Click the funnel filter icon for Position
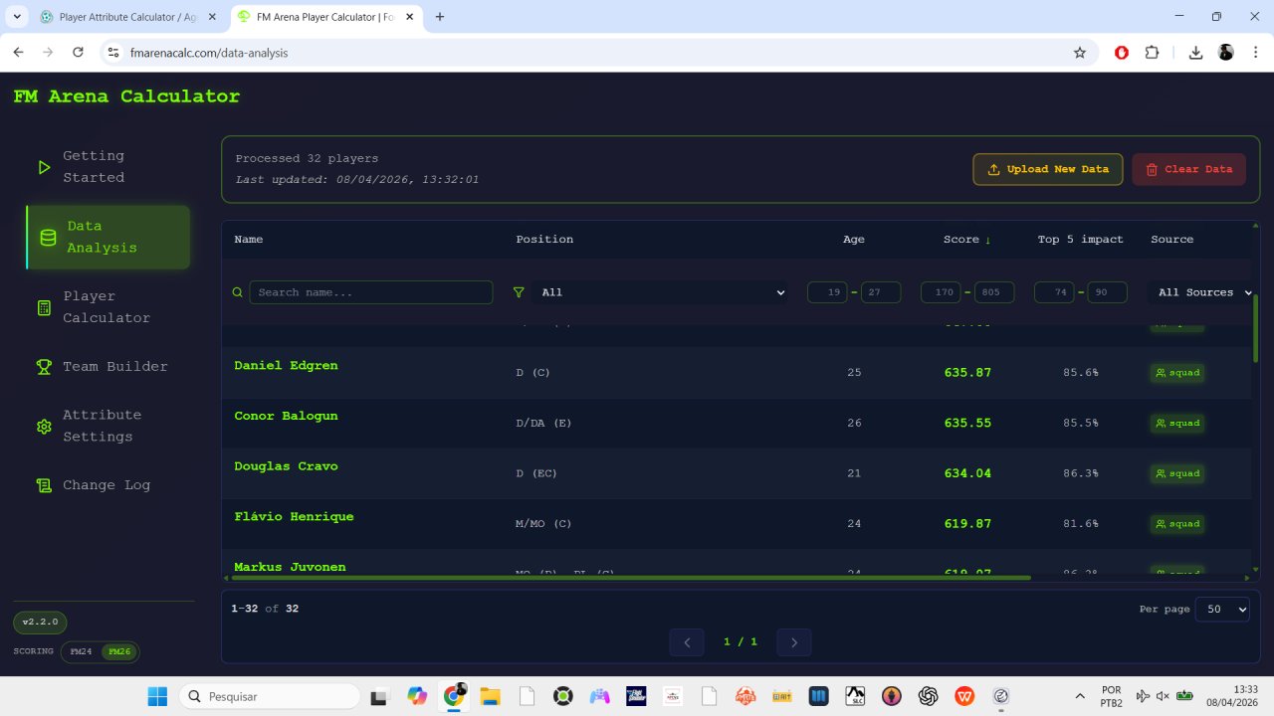 (x=519, y=292)
